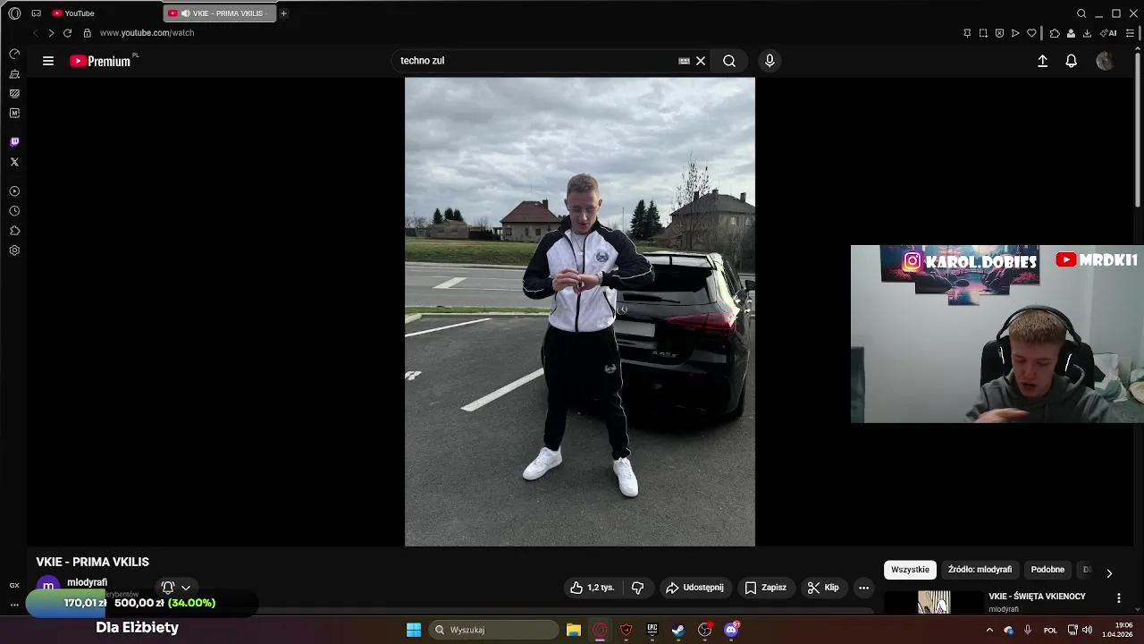Click the pin icon in browser toolbar
Viewport: 1144px width, 644px height.
point(967,33)
